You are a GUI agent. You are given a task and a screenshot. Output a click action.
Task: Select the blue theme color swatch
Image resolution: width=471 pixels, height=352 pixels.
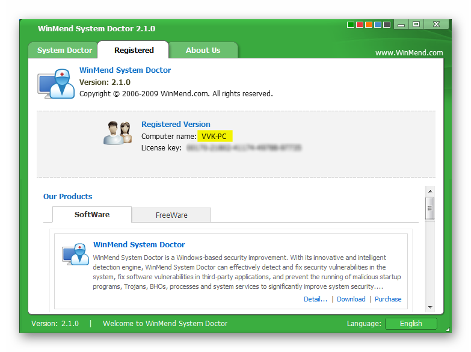click(x=378, y=25)
